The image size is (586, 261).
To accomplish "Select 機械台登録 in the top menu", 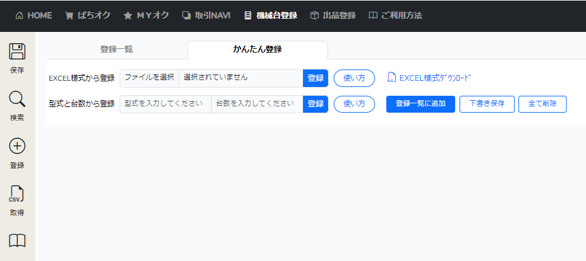I will point(270,16).
